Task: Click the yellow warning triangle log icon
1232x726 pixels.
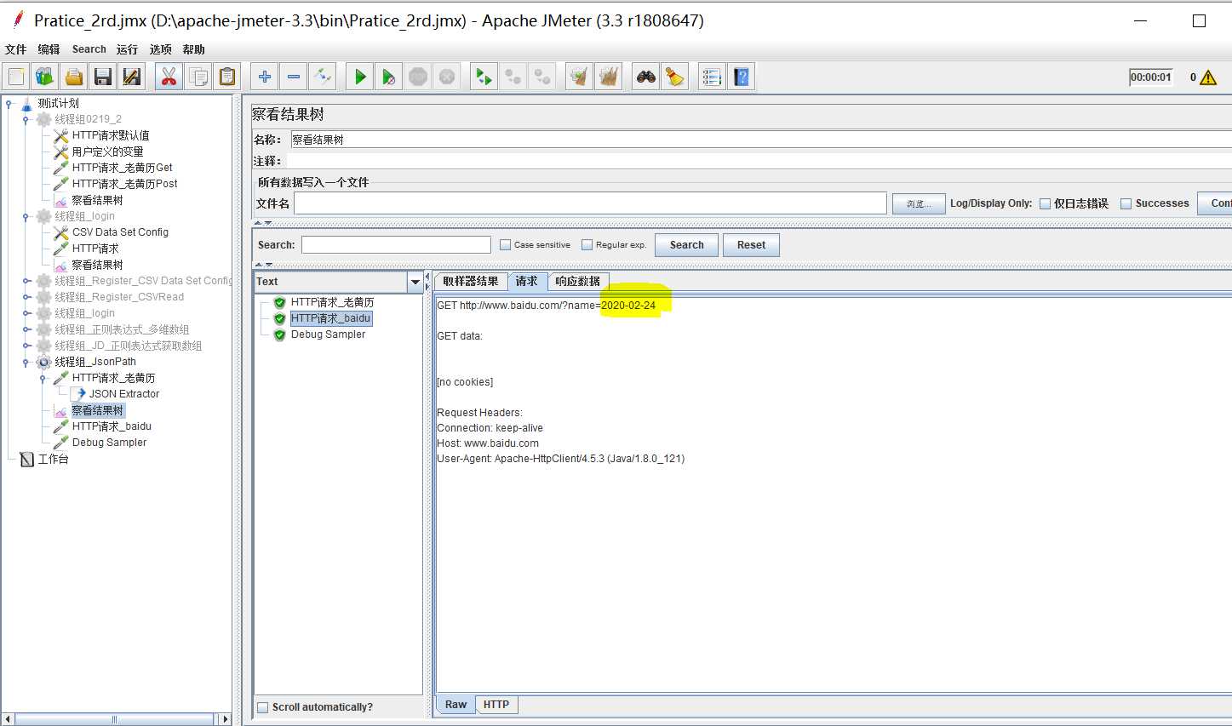Action: tap(1208, 77)
